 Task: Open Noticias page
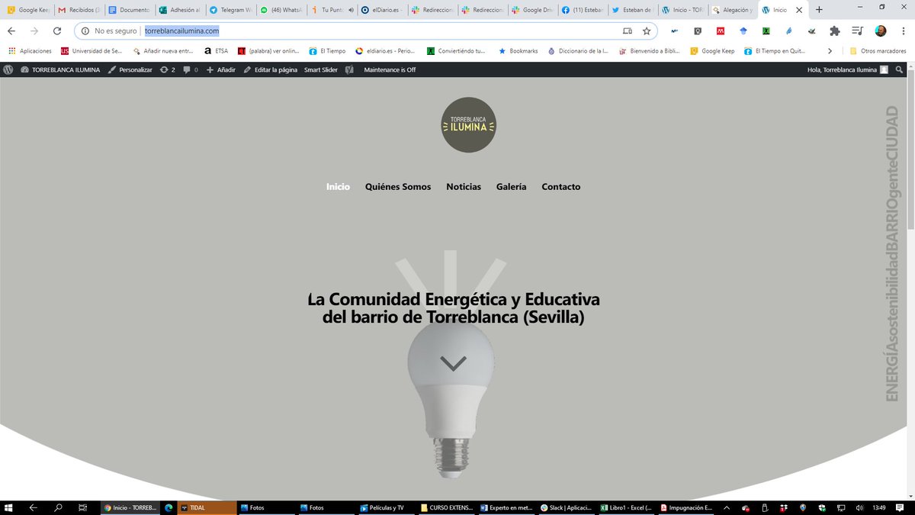point(464,186)
